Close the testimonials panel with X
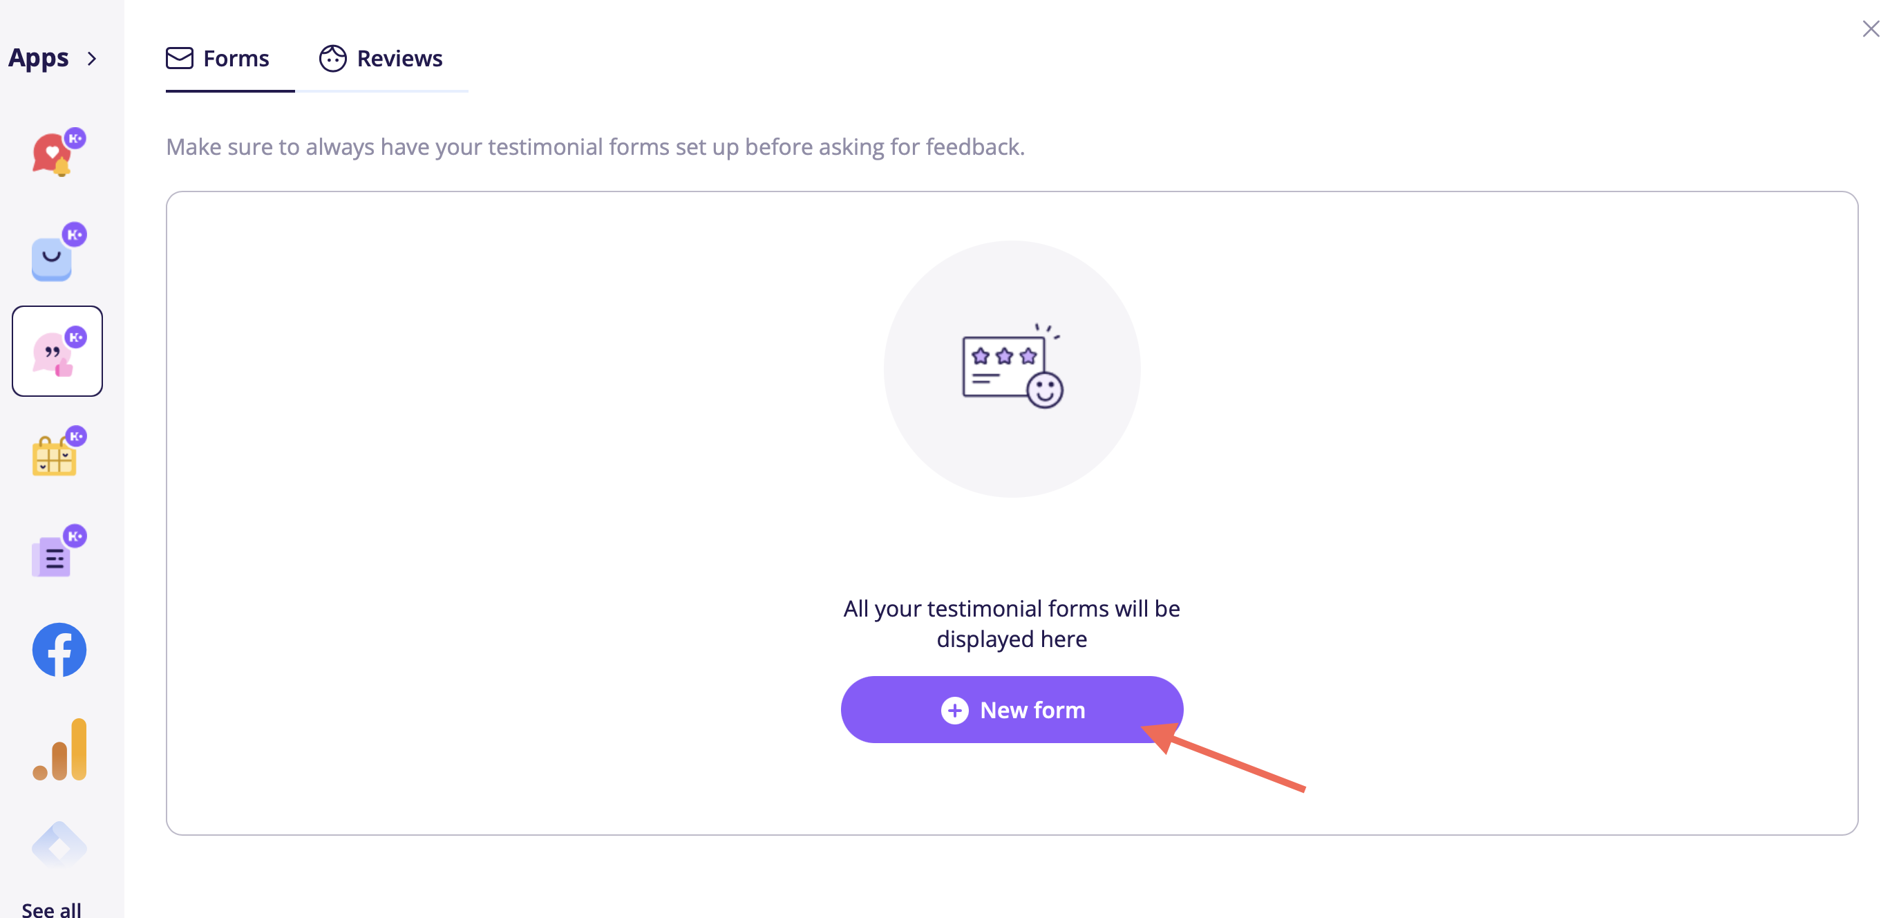 (x=1870, y=28)
